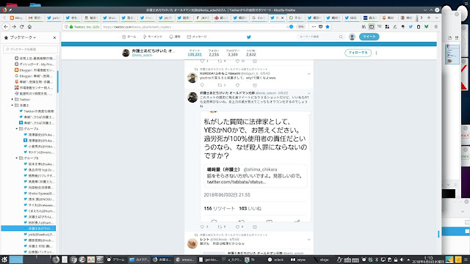Screen dimensions: 470x264
Task: Open Twitter ホーム navigation link
Action: tap(129, 37)
